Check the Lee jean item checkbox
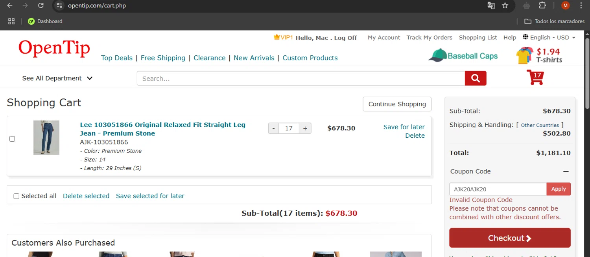Screen dimensions: 590x257 click(x=12, y=139)
